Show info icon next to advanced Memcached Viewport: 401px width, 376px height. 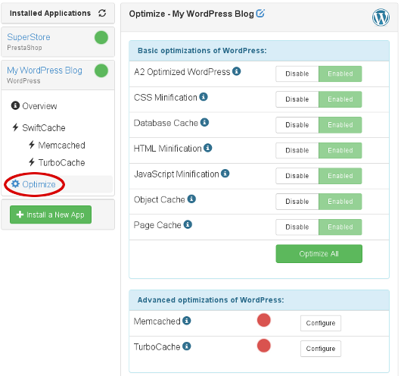click(187, 321)
